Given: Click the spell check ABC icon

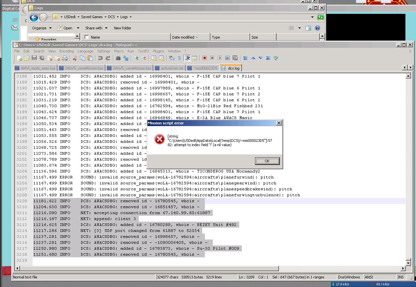Looking at the screenshot, I should coord(276,58).
